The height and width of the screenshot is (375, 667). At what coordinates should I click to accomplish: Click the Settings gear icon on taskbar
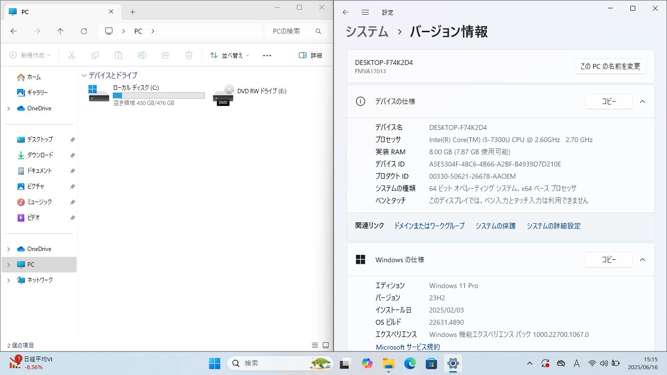[x=453, y=363]
